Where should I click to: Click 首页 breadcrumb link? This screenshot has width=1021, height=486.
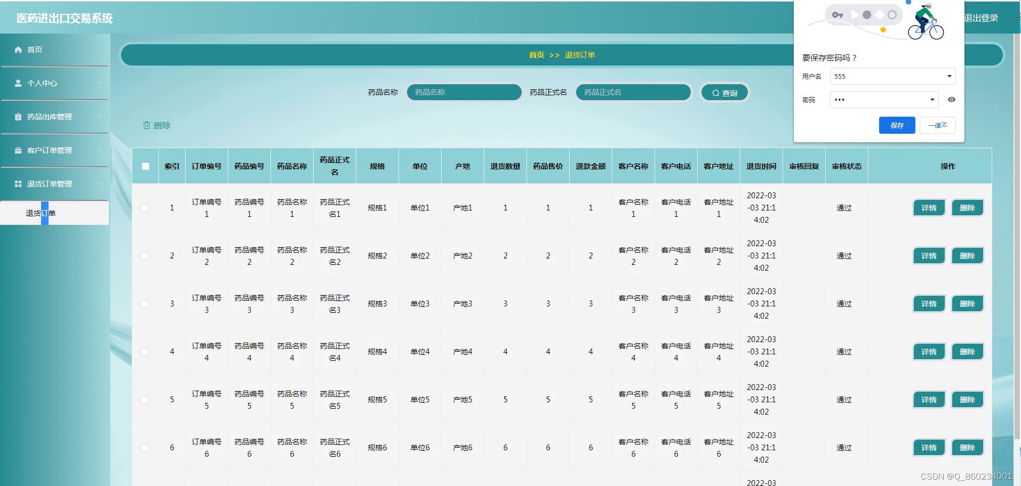pos(537,55)
